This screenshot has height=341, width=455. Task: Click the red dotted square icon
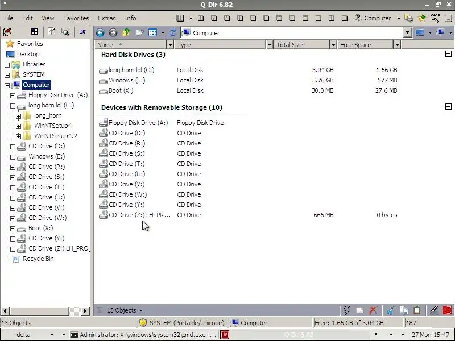[447, 310]
